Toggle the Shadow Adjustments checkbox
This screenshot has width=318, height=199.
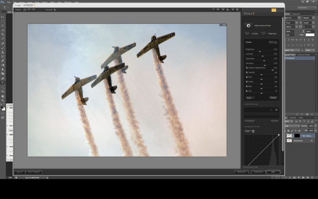pos(247,68)
